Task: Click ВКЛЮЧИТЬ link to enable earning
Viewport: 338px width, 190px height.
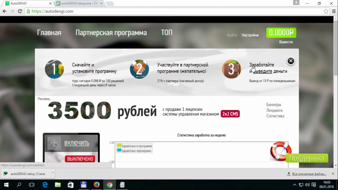Action: coord(77,143)
